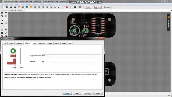Click the Drill/Hole input field

[71, 61]
